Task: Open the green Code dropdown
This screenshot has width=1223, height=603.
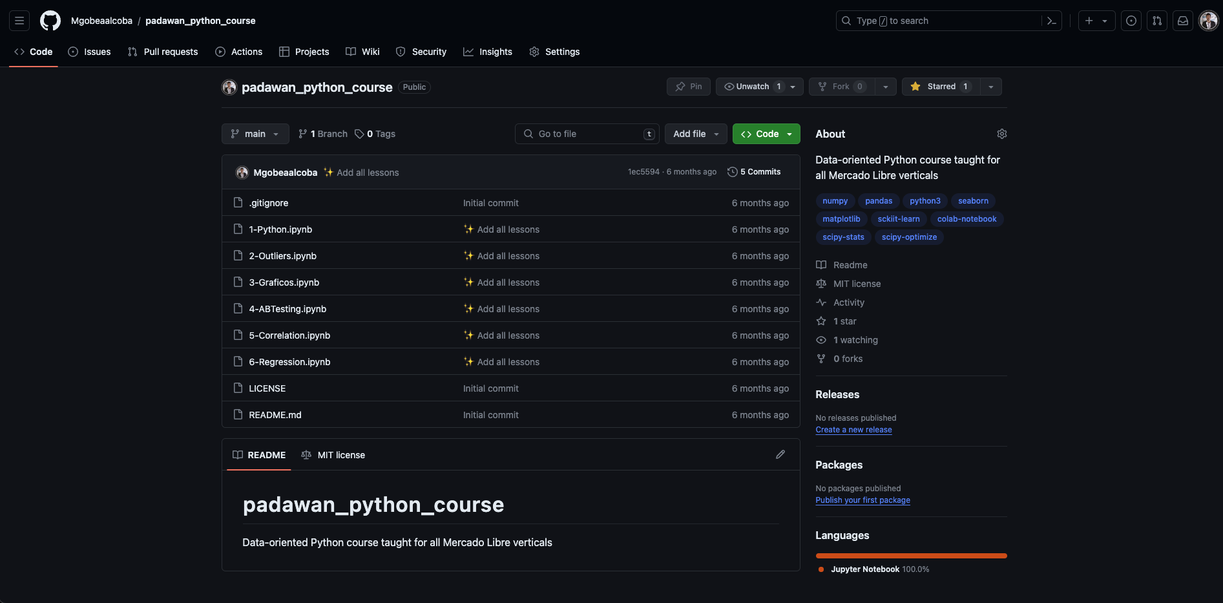Action: pos(766,134)
